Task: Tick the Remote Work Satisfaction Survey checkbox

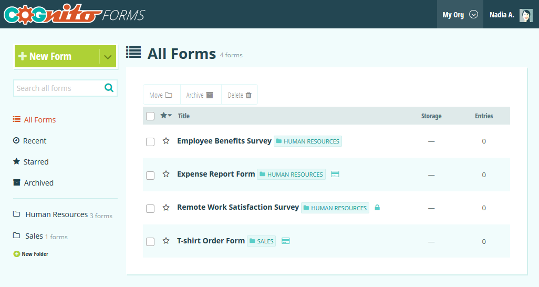Action: tap(150, 209)
